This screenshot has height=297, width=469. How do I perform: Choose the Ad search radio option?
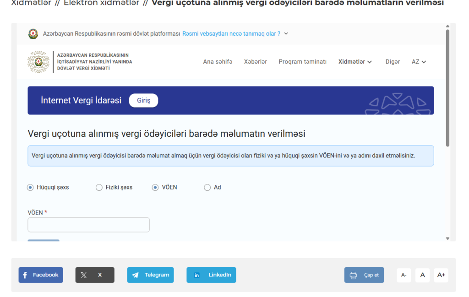coord(207,187)
